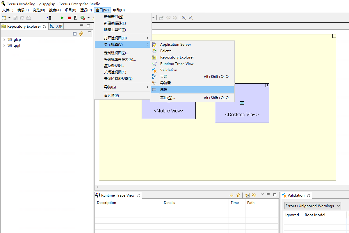Expand the glsp project tree node
The height and width of the screenshot is (233, 349).
4,40
